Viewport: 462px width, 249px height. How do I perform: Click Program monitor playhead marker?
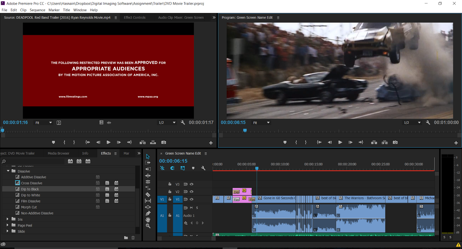coord(245,130)
